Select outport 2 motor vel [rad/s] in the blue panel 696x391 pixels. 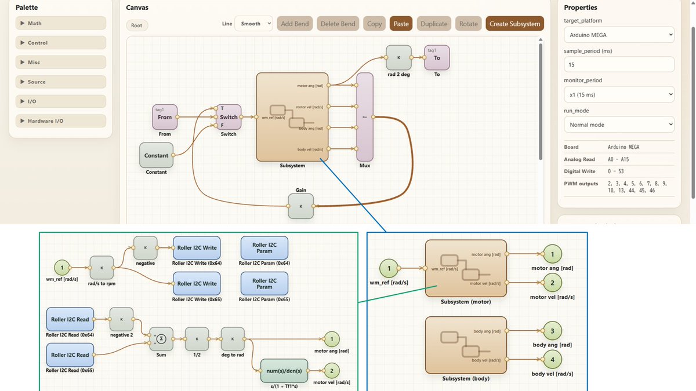pos(552,283)
